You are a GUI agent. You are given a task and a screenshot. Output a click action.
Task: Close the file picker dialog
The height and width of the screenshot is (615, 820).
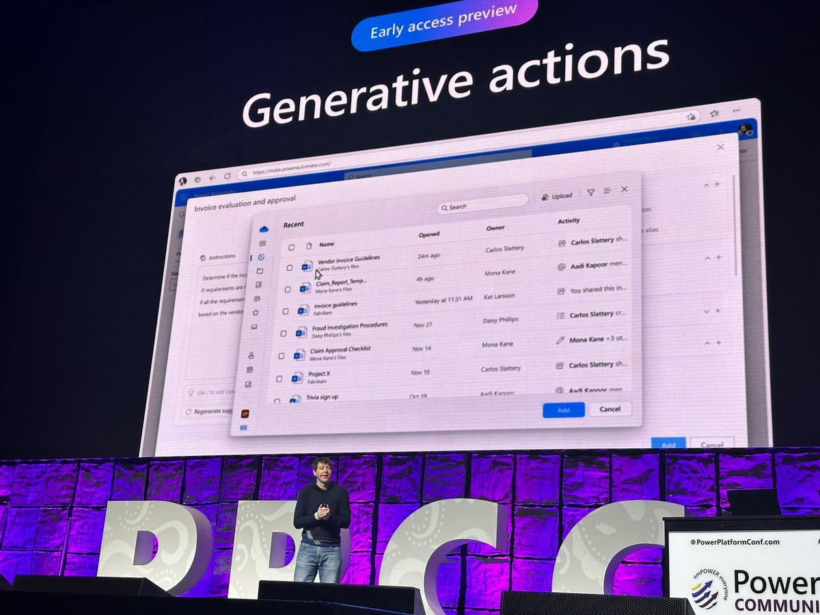point(625,189)
